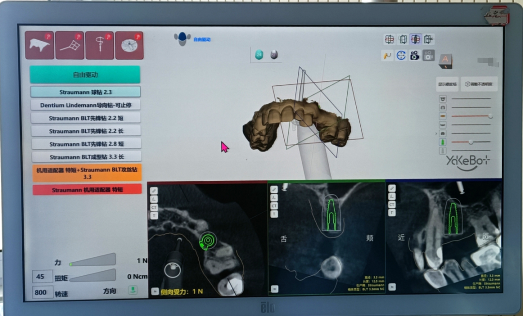Click the 显示硬度场 button
The height and width of the screenshot is (316, 523).
447,84
